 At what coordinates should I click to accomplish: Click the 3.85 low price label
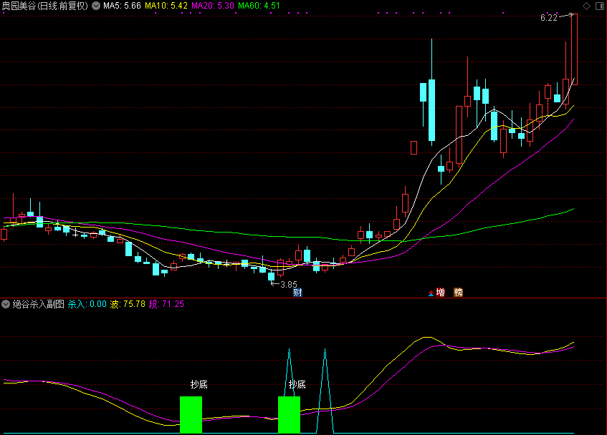(x=289, y=285)
